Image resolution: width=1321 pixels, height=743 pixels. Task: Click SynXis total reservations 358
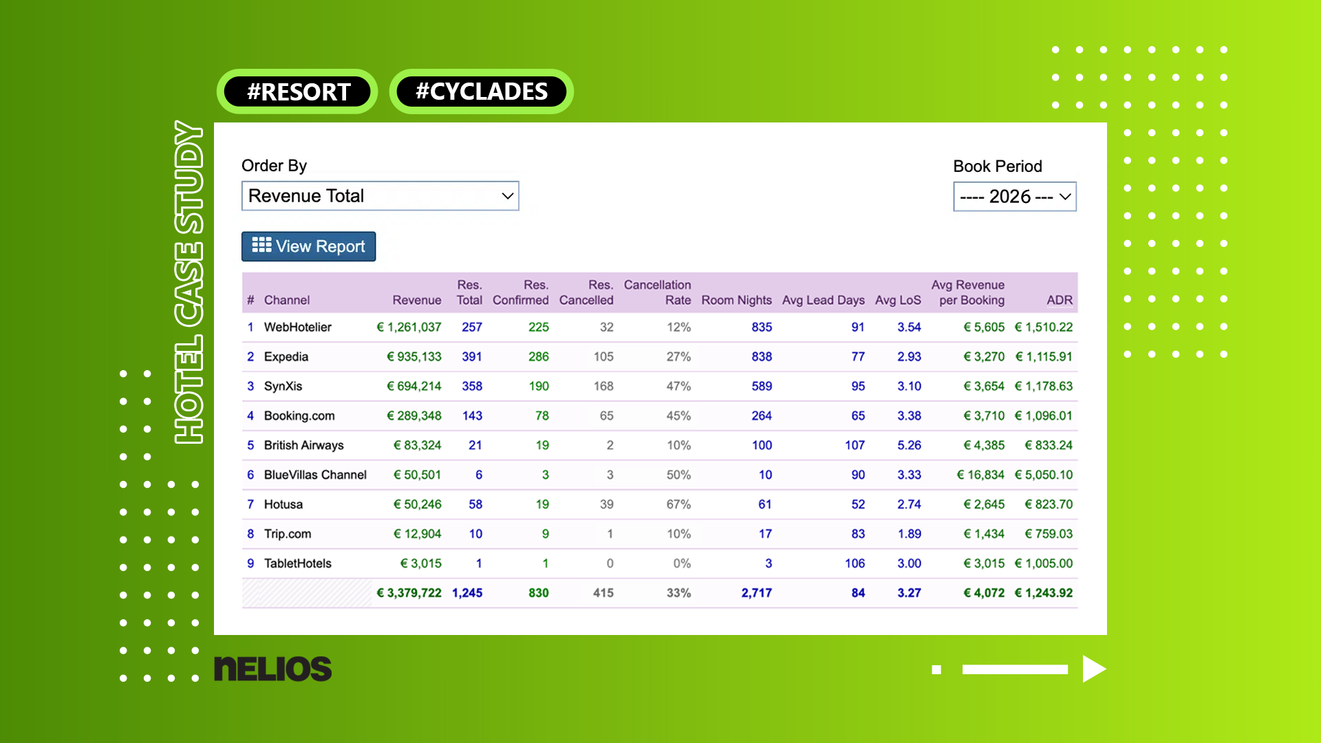[472, 386]
